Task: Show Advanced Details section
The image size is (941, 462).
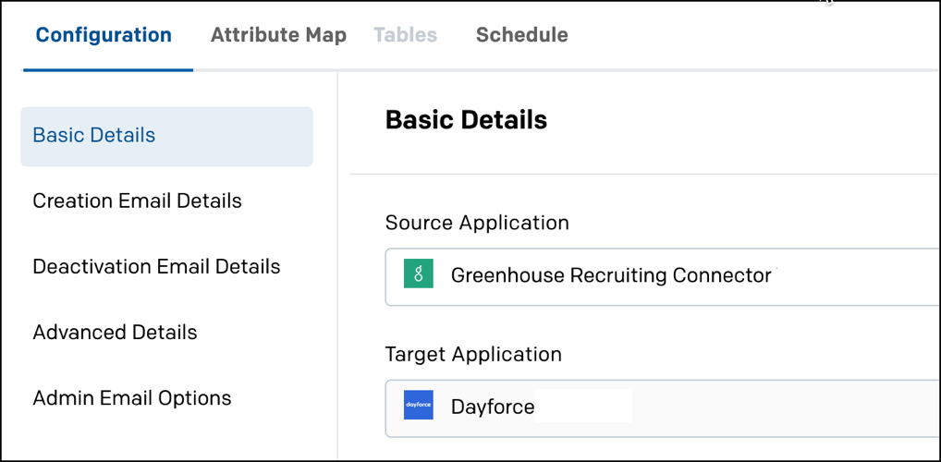Action: (115, 333)
